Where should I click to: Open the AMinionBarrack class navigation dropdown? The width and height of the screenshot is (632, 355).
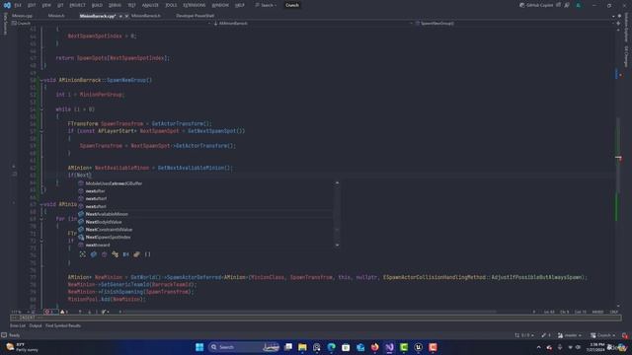[312, 24]
